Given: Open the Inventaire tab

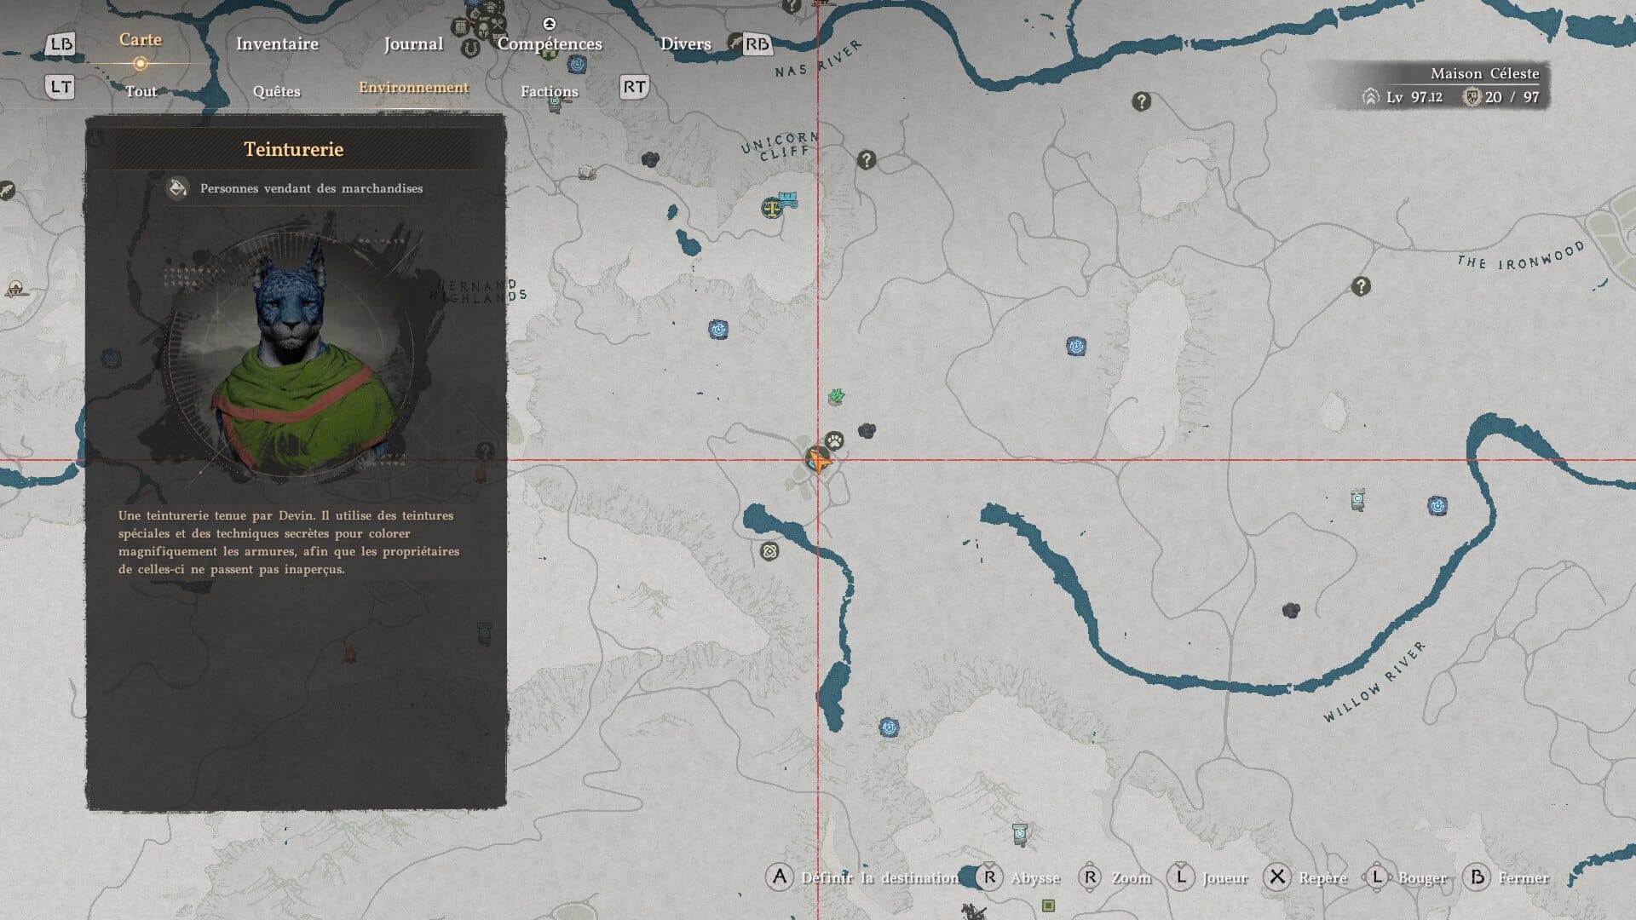Looking at the screenshot, I should pyautogui.click(x=277, y=43).
